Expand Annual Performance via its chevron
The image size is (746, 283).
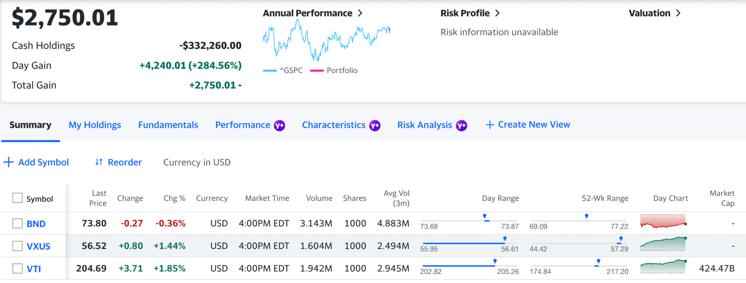pyautogui.click(x=360, y=13)
